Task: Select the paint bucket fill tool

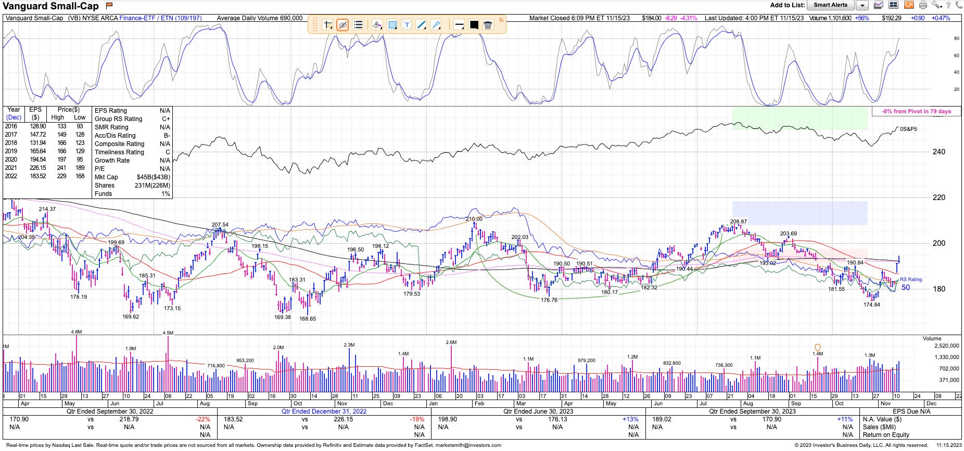Action: coord(377,24)
